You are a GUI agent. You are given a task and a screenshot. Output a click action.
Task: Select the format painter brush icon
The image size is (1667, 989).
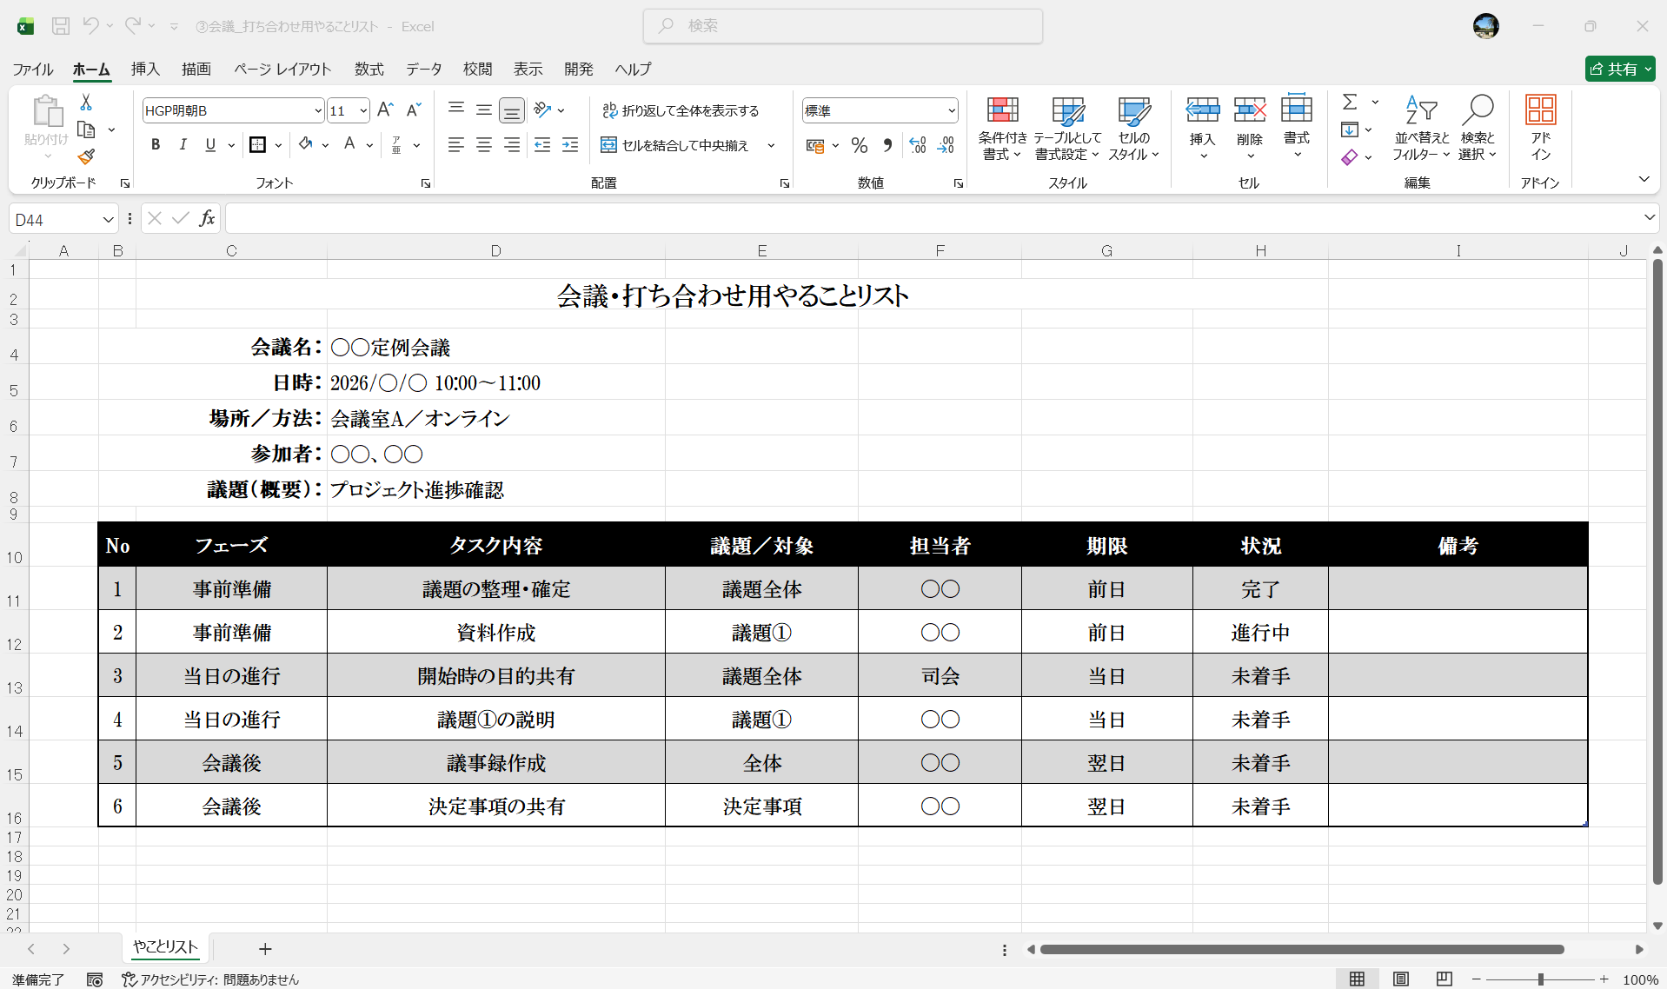pos(85,157)
